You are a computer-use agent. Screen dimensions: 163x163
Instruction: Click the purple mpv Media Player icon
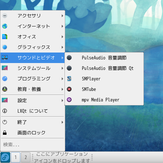point(69,100)
